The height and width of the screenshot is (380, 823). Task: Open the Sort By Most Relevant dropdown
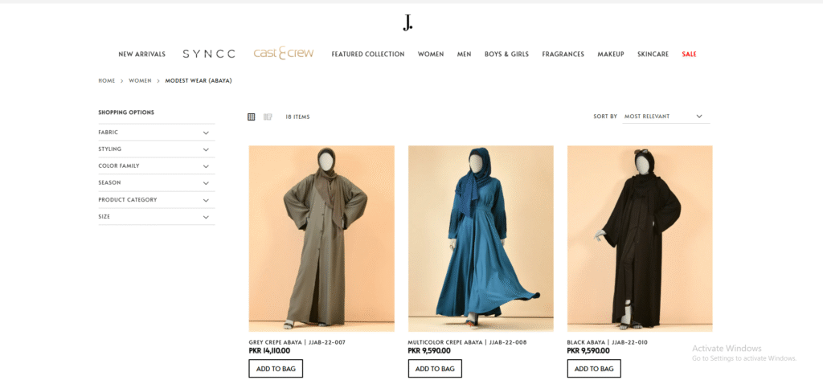pos(666,116)
